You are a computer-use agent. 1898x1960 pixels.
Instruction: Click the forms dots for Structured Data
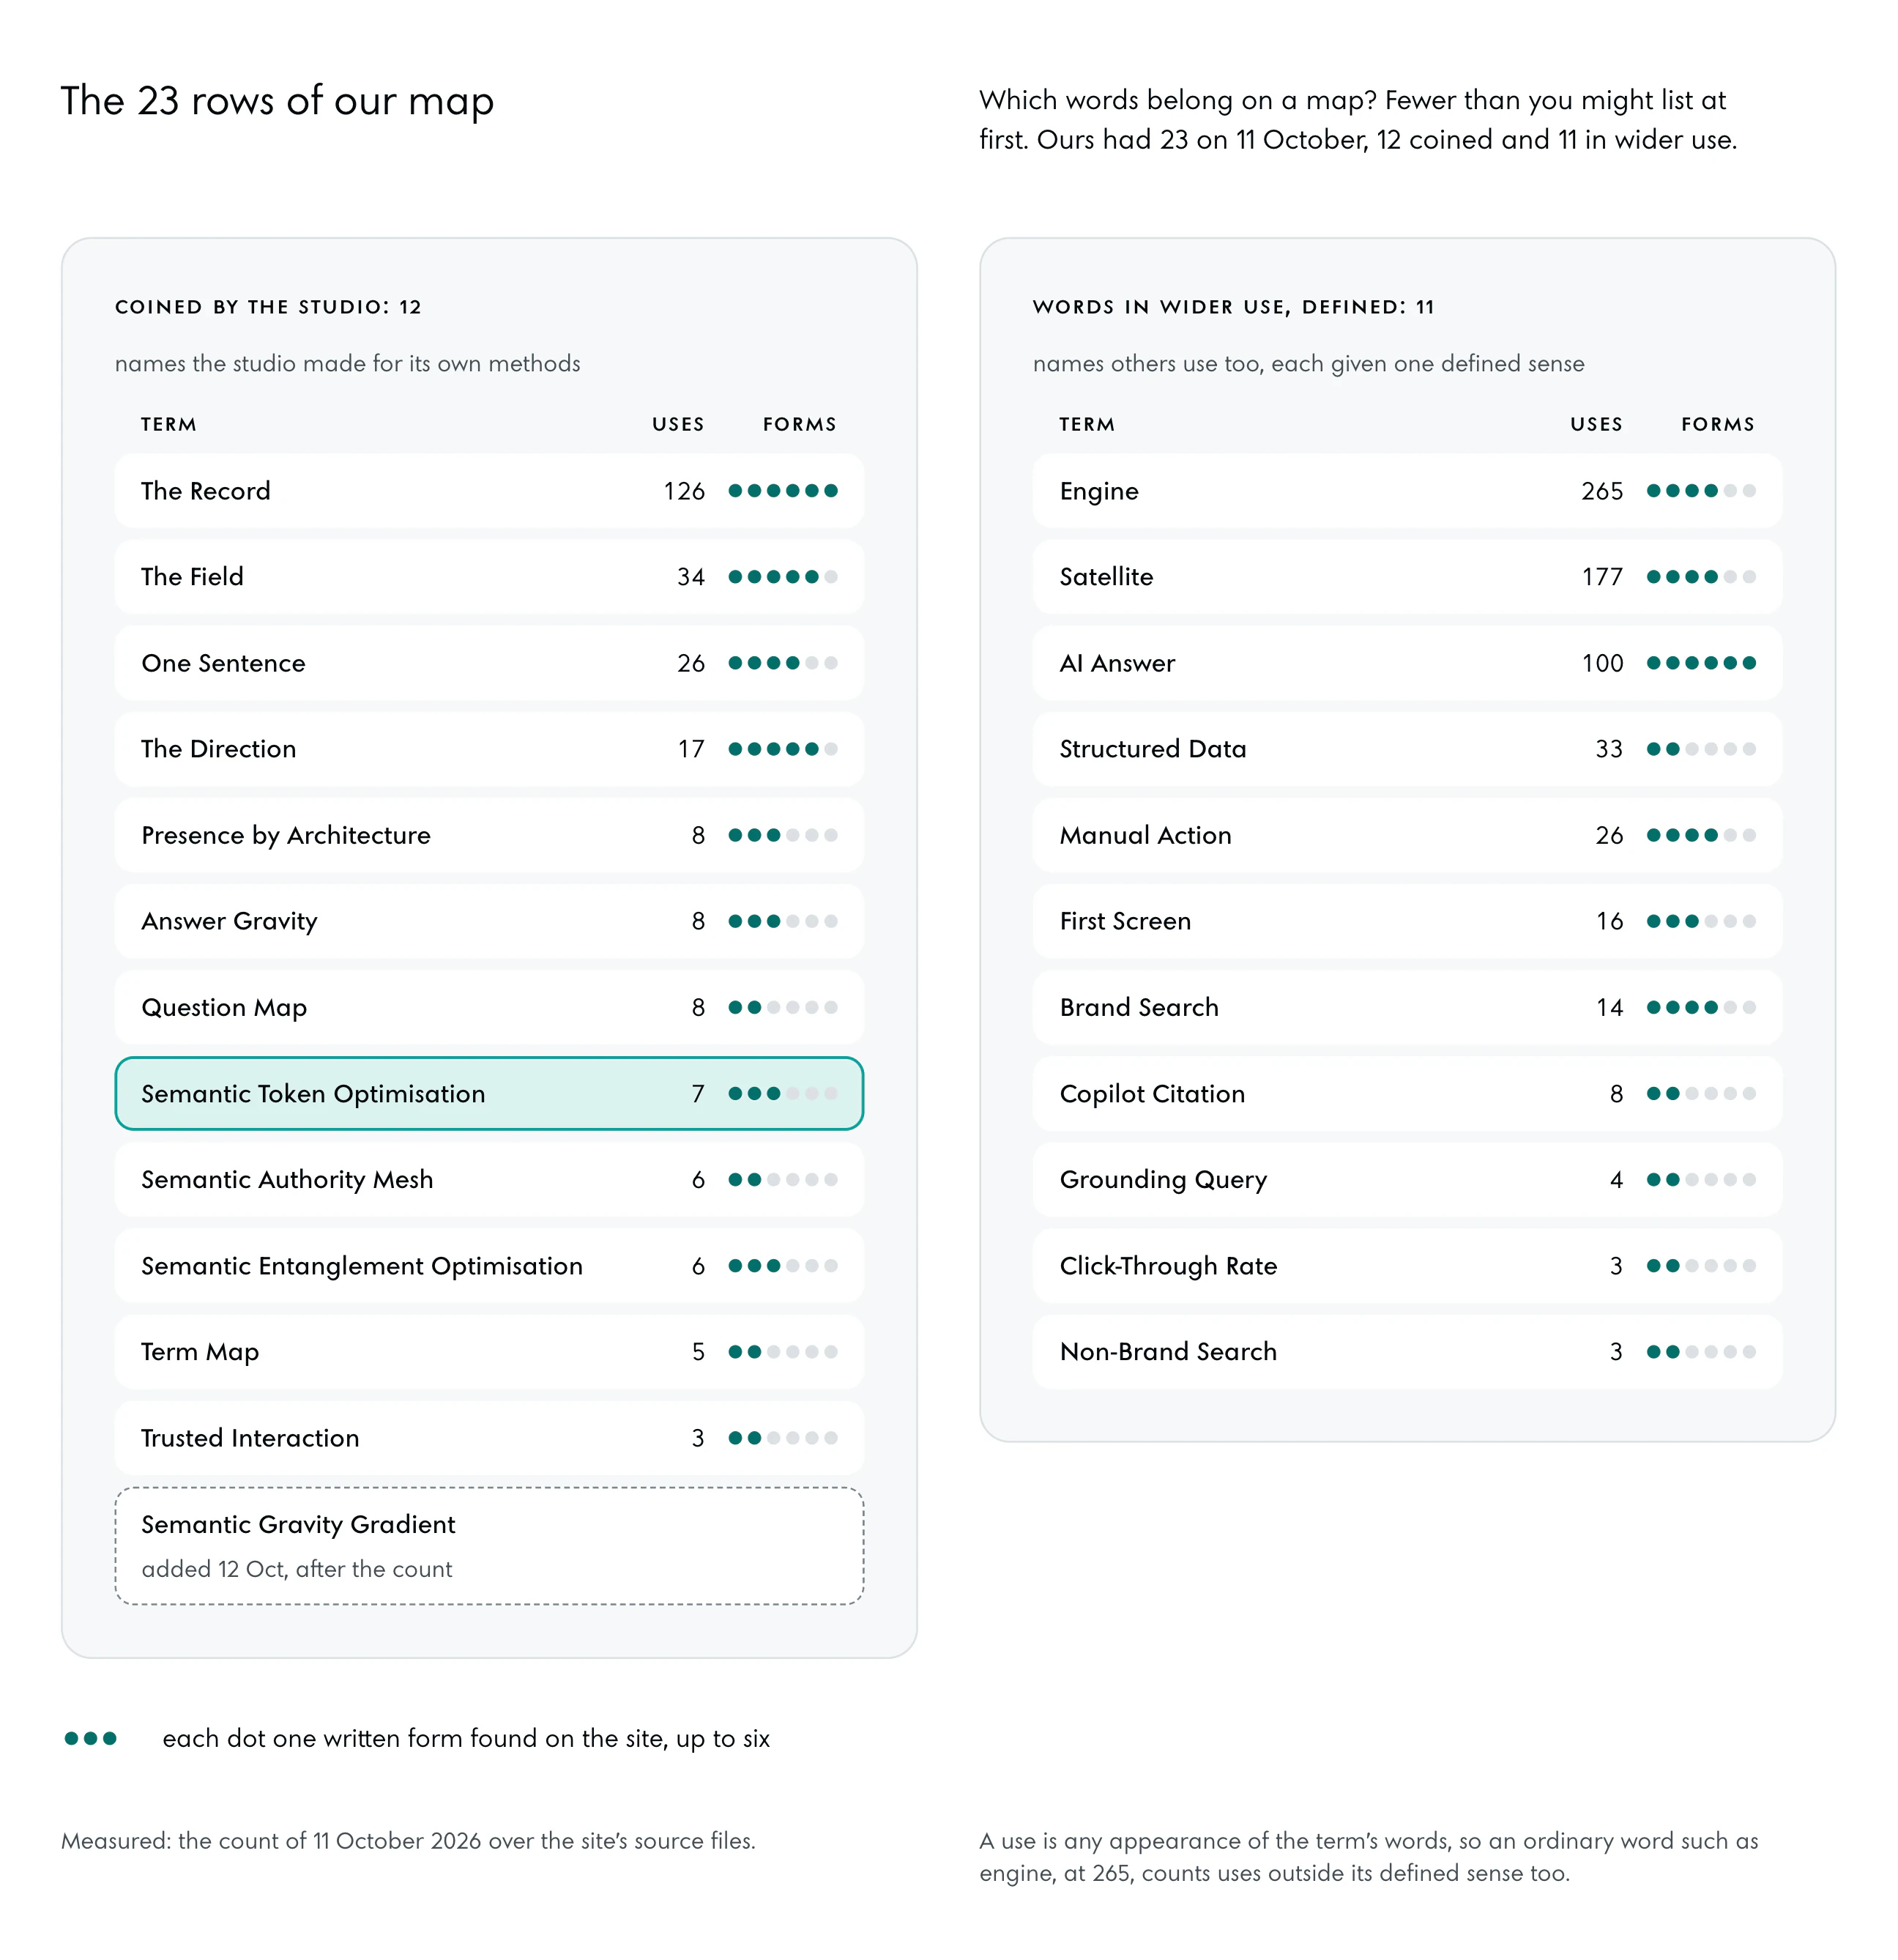pyautogui.click(x=1701, y=749)
